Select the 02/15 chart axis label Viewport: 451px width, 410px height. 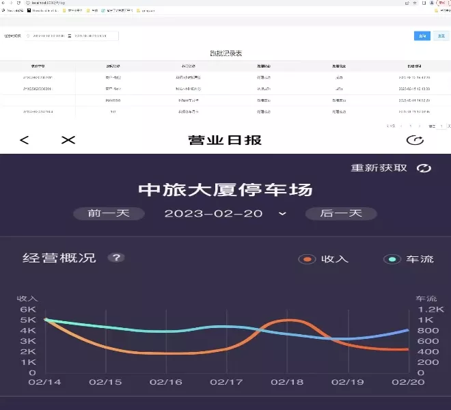point(105,382)
